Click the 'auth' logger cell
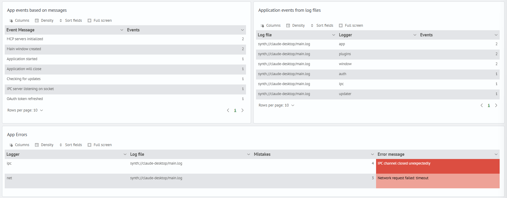Image resolution: width=507 pixels, height=198 pixels. tap(378, 74)
